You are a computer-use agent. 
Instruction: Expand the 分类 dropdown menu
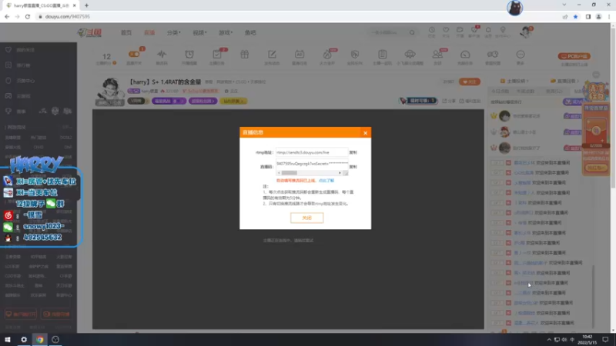point(174,32)
